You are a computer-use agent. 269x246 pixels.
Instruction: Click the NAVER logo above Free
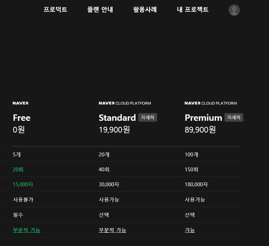[21, 103]
